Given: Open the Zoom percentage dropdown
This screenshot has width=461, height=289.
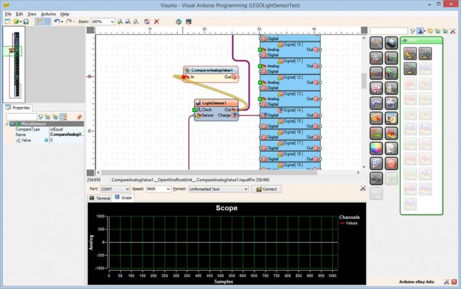Looking at the screenshot, I should pyautogui.click(x=112, y=22).
